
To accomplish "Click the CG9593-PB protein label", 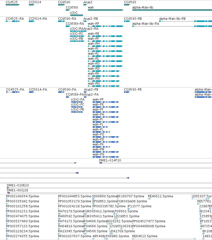I will 133,90.
